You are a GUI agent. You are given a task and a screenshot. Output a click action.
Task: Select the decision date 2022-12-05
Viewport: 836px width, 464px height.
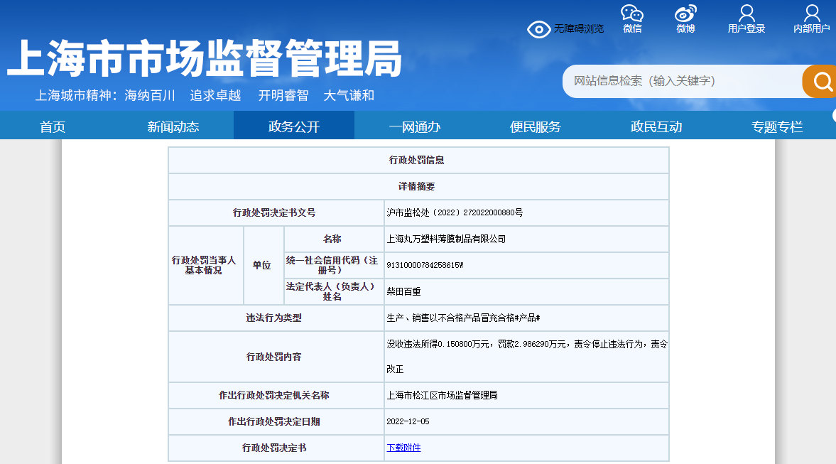click(x=408, y=421)
